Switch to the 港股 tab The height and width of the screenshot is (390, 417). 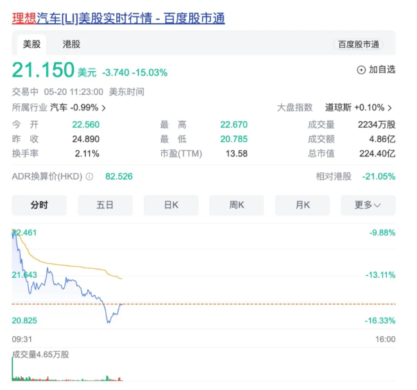click(71, 44)
